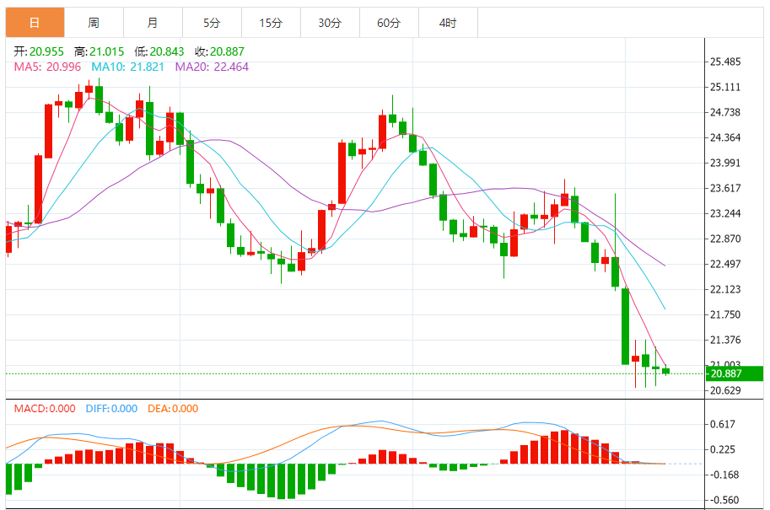The width and height of the screenshot is (770, 510).
Task: Click the green 20.887 current price tag
Action: 735,373
